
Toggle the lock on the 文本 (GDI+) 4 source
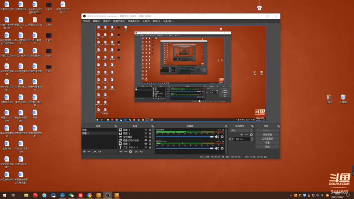tap(150, 147)
